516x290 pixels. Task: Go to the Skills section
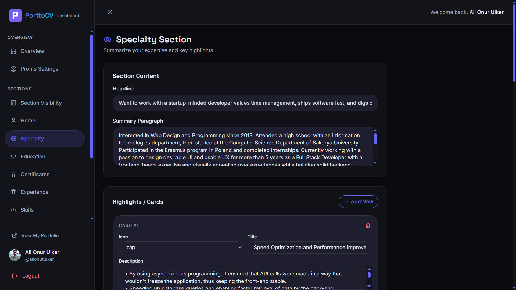(x=45, y=210)
